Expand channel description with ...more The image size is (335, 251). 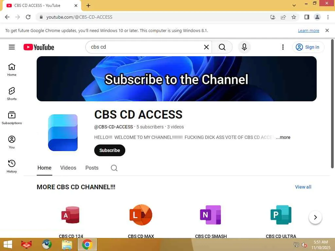(283, 137)
